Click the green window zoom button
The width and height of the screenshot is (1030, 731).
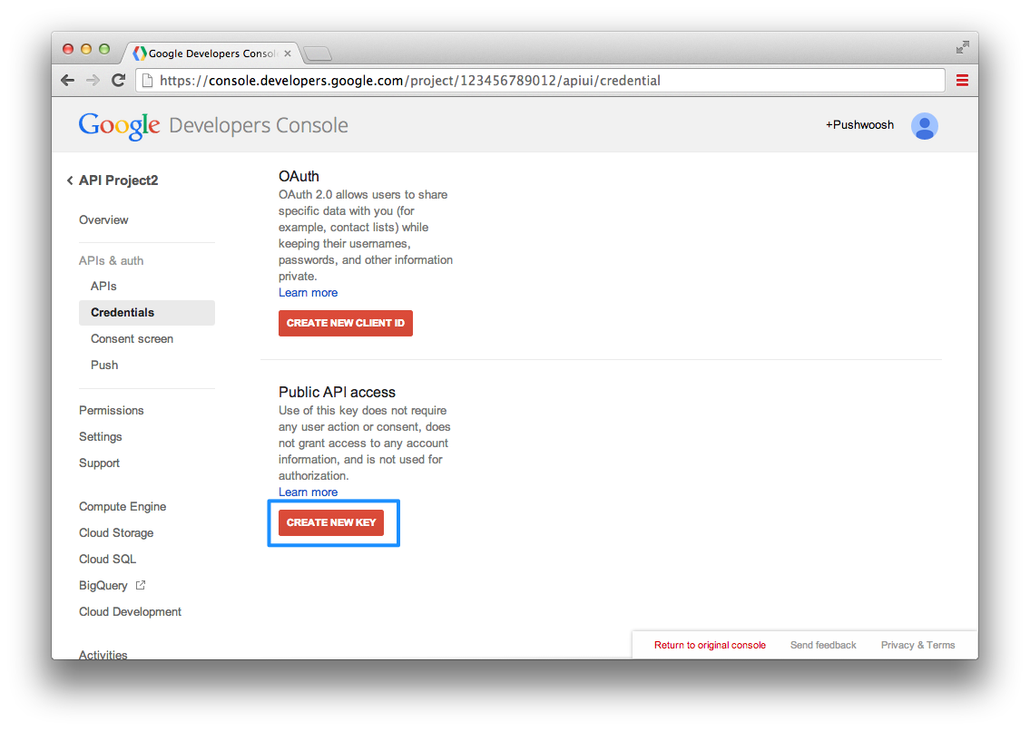pyautogui.click(x=103, y=49)
